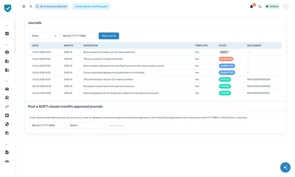Open the crossed-out bus sidebar icon

click(x=7, y=98)
